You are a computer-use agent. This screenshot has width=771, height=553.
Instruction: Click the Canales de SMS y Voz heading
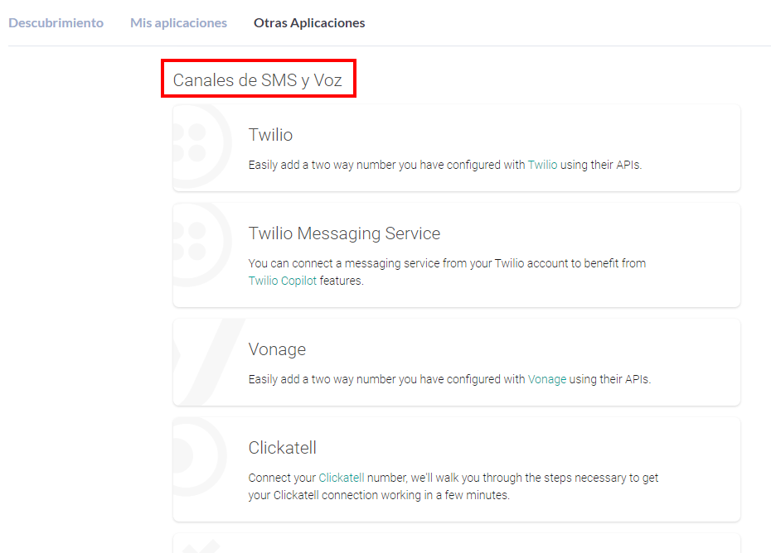tap(257, 80)
